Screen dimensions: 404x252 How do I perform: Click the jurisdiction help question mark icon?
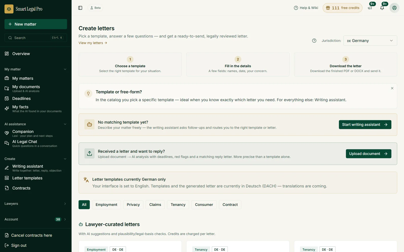point(314,41)
